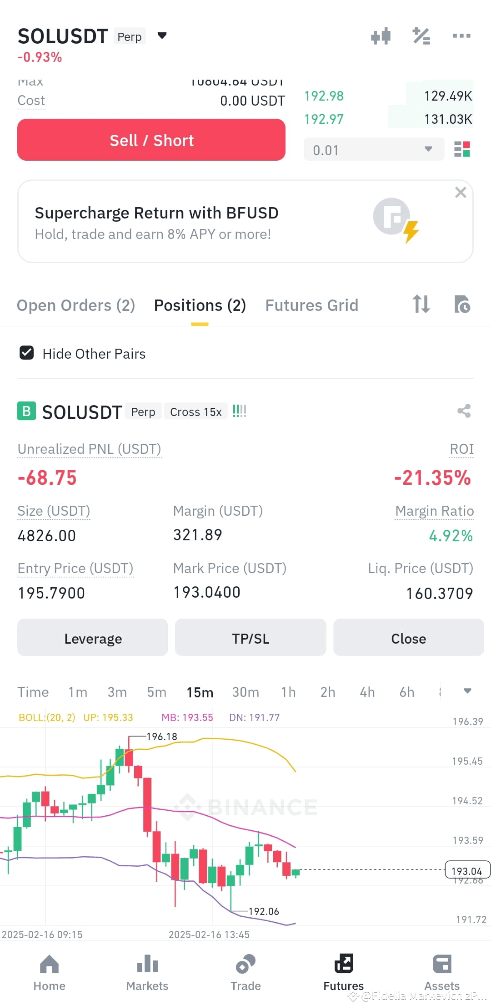This screenshot has height=1006, width=491.
Task: Switch to the Futures Grid tab
Action: (x=312, y=305)
